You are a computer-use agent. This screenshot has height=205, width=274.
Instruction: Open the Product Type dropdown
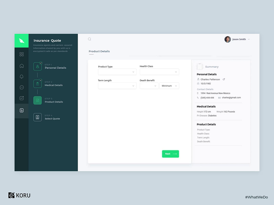point(117,72)
